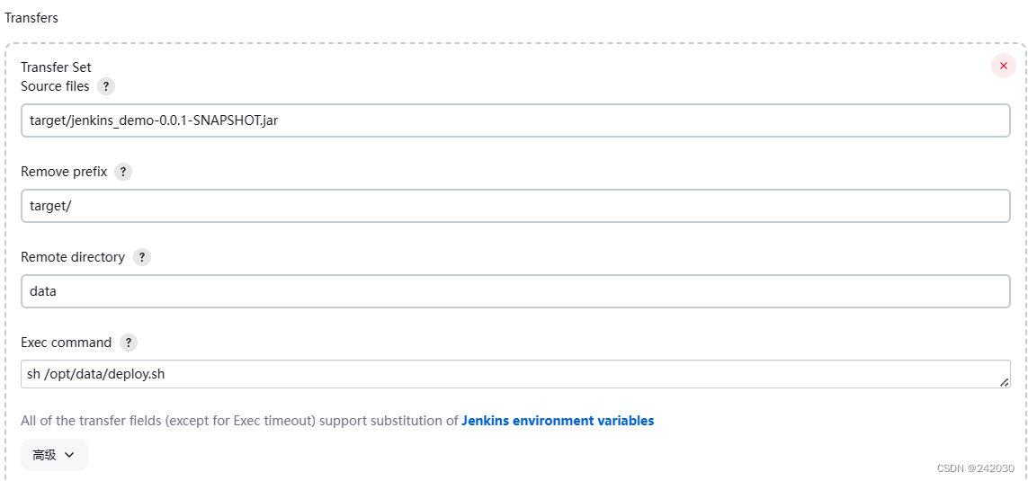The height and width of the screenshot is (481, 1028).
Task: Click the Exec command help icon
Action: (x=129, y=343)
